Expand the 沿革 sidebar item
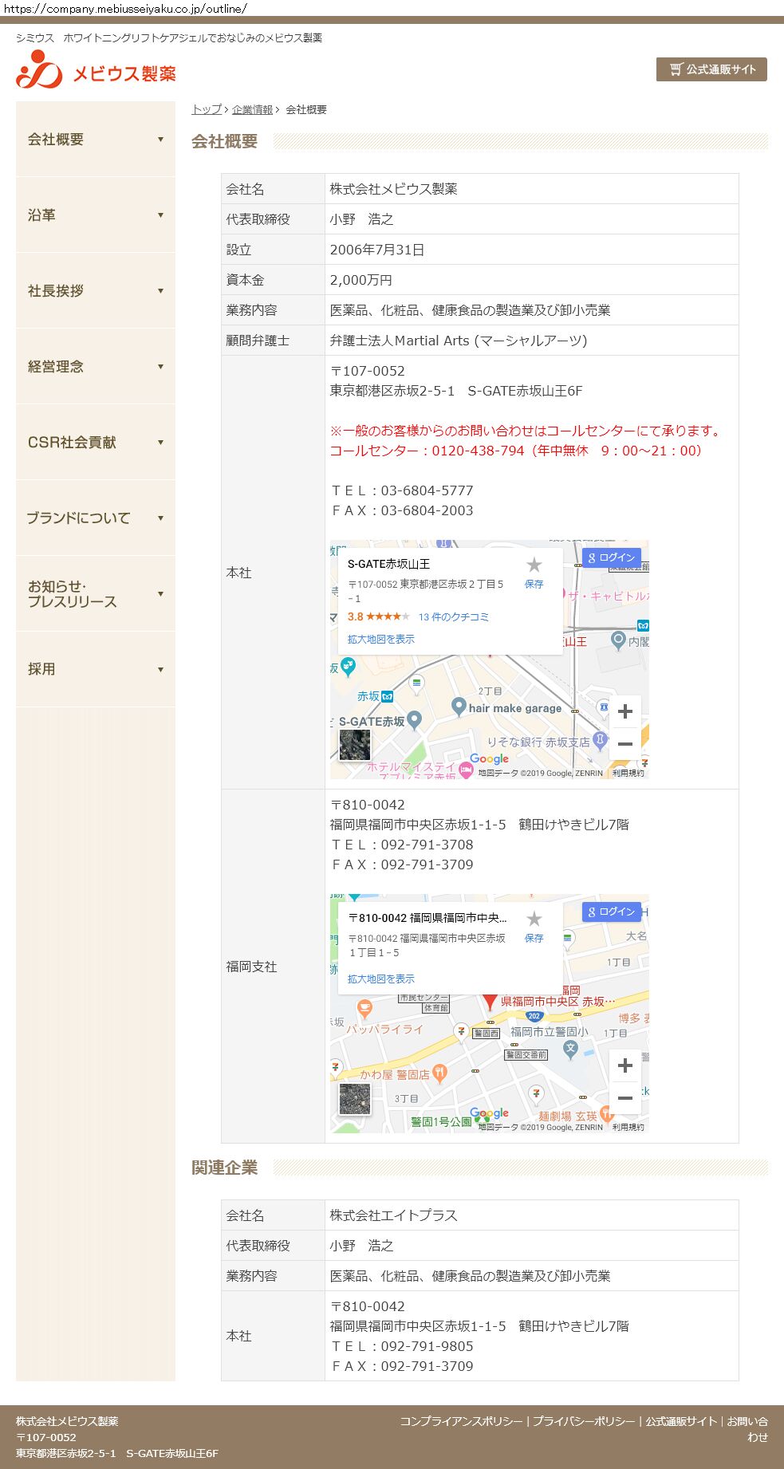Viewport: 784px width, 1469px height. coord(96,215)
